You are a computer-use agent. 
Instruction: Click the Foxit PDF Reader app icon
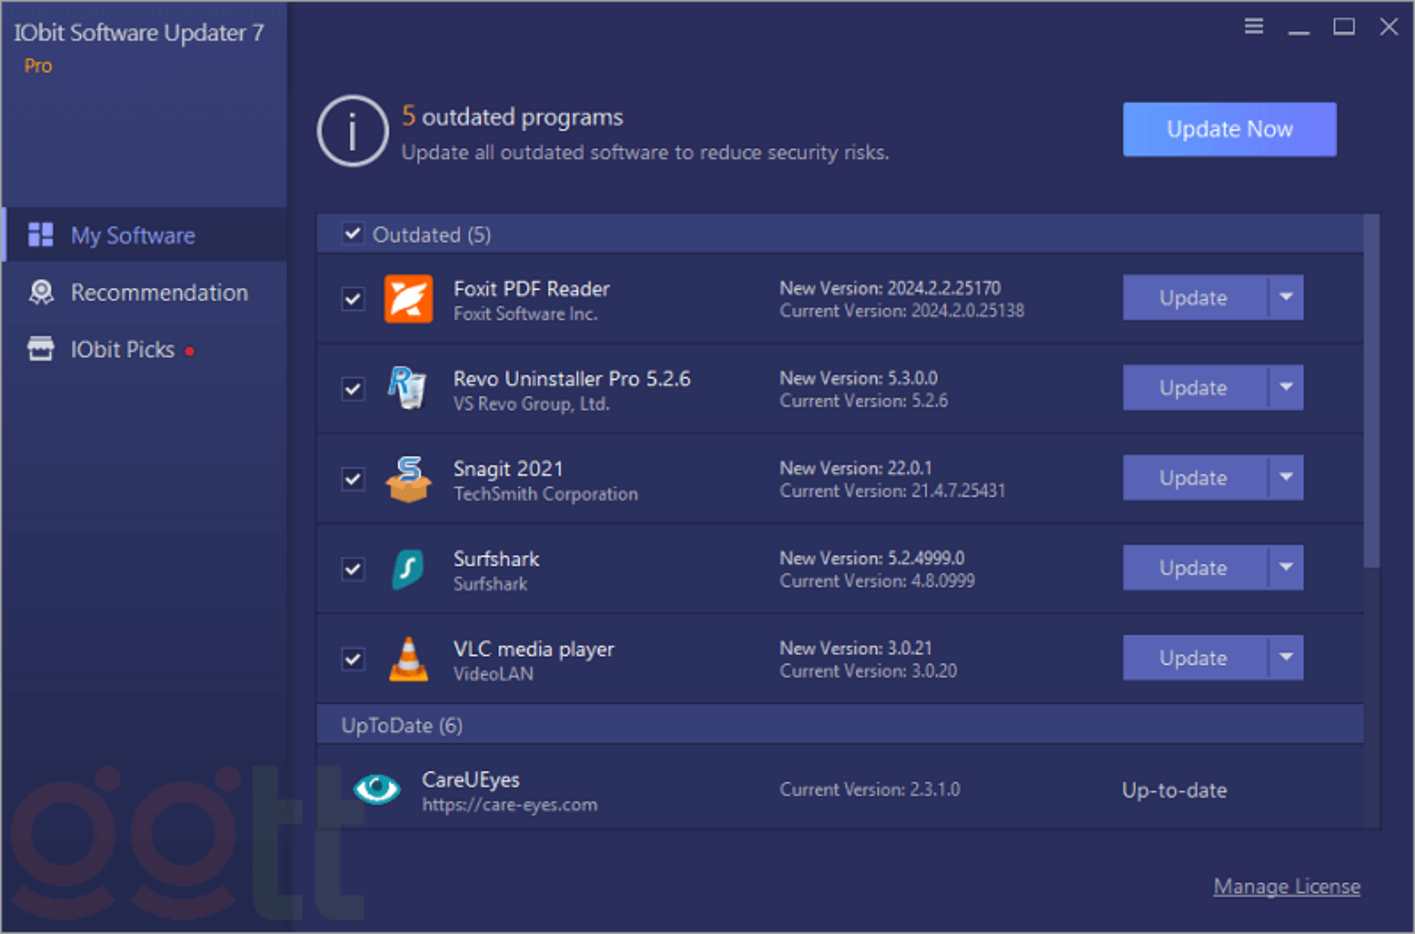coord(409,298)
